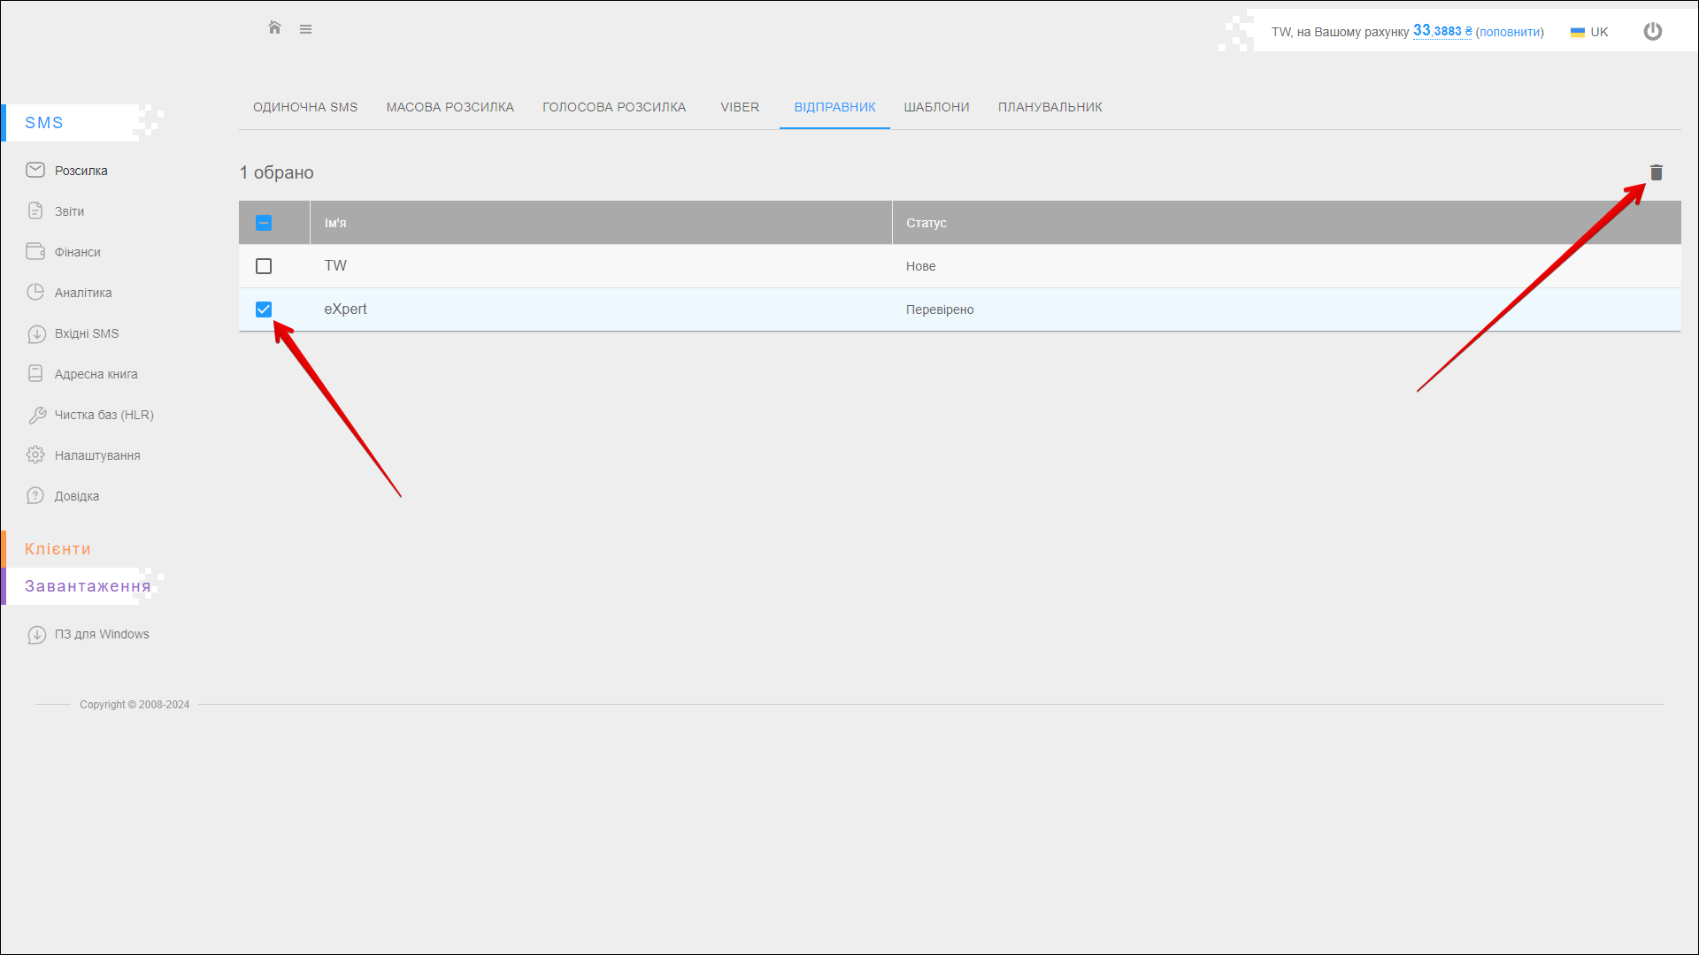
Task: Click the power logout icon
Action: (1652, 32)
